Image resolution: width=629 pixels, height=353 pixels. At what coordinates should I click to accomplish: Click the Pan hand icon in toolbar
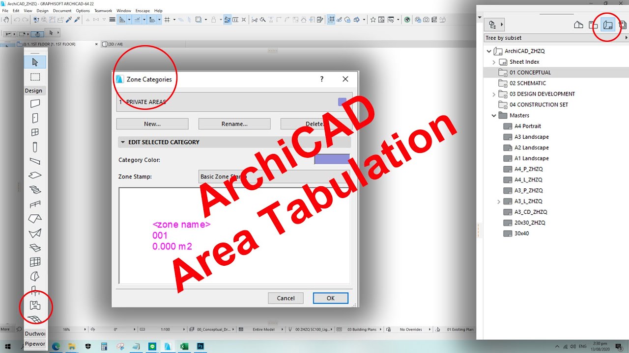pyautogui.click(x=5, y=20)
